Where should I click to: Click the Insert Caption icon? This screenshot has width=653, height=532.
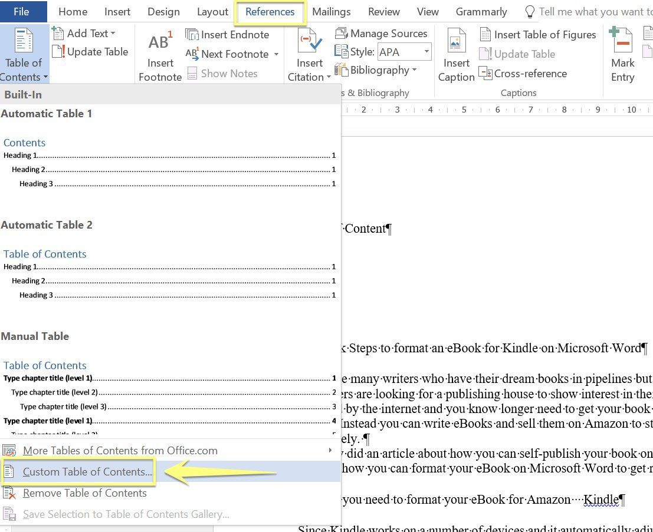(456, 44)
